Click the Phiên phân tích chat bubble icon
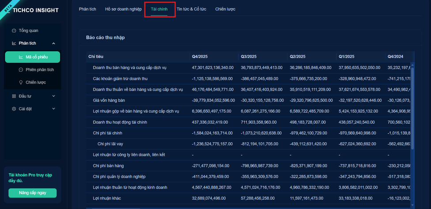 (x=21, y=70)
